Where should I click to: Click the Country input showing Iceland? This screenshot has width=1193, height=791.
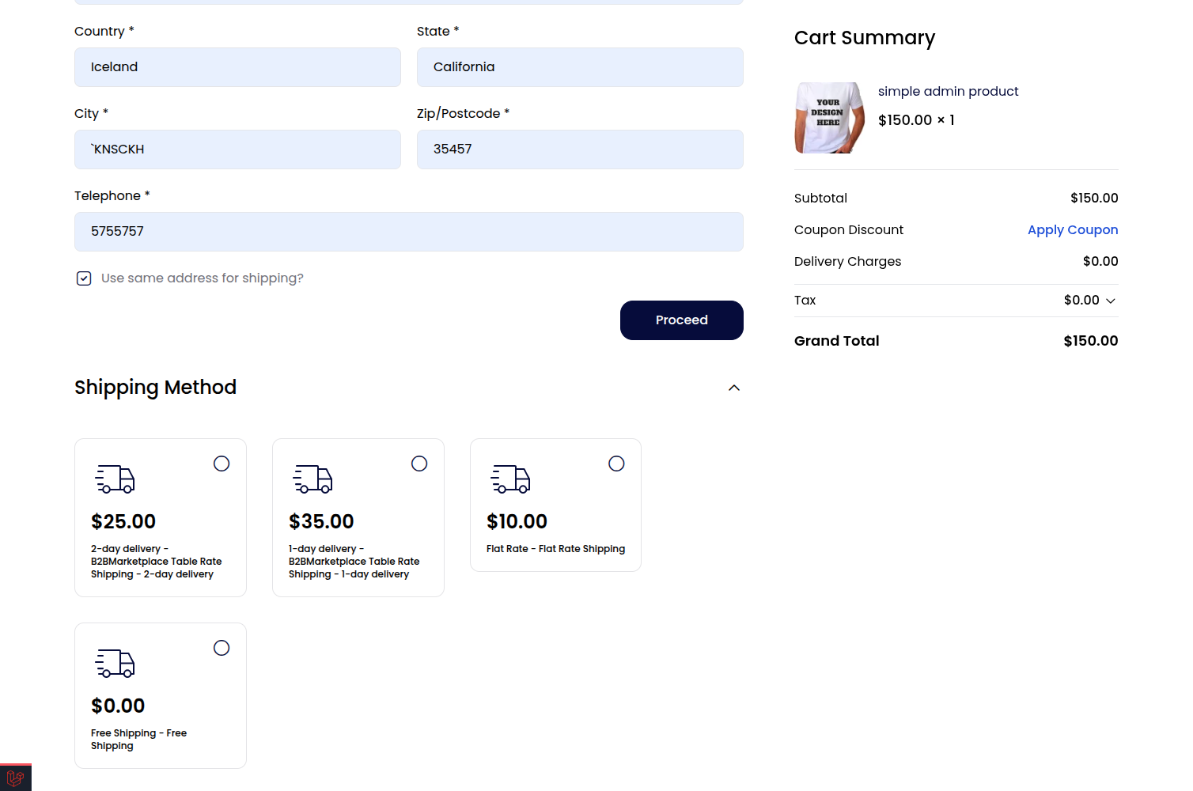(237, 67)
